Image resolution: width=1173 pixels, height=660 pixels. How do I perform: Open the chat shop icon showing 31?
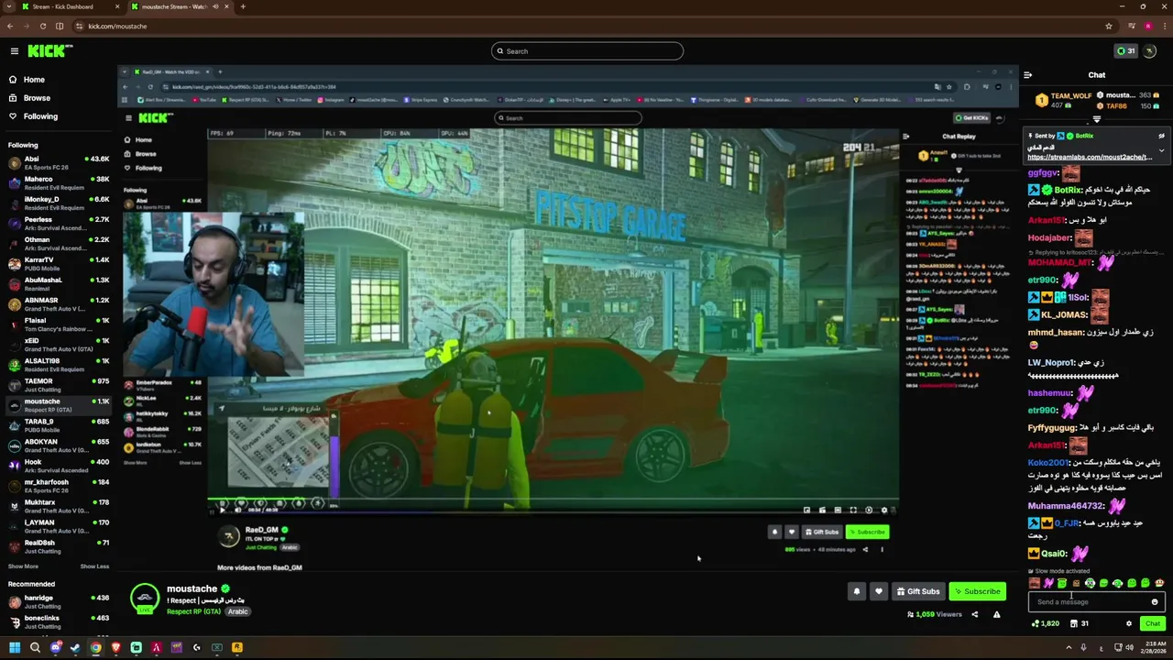coord(1079,623)
